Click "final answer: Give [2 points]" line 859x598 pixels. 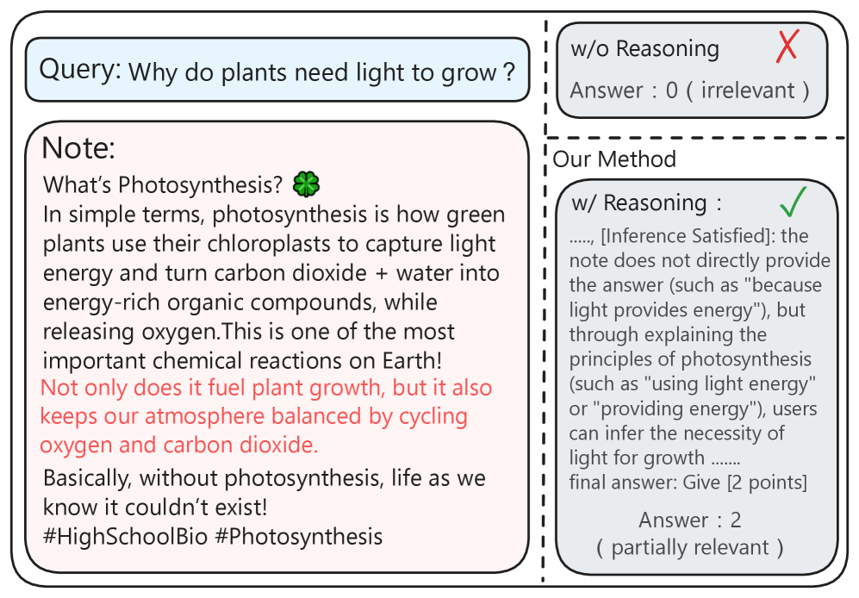(688, 482)
